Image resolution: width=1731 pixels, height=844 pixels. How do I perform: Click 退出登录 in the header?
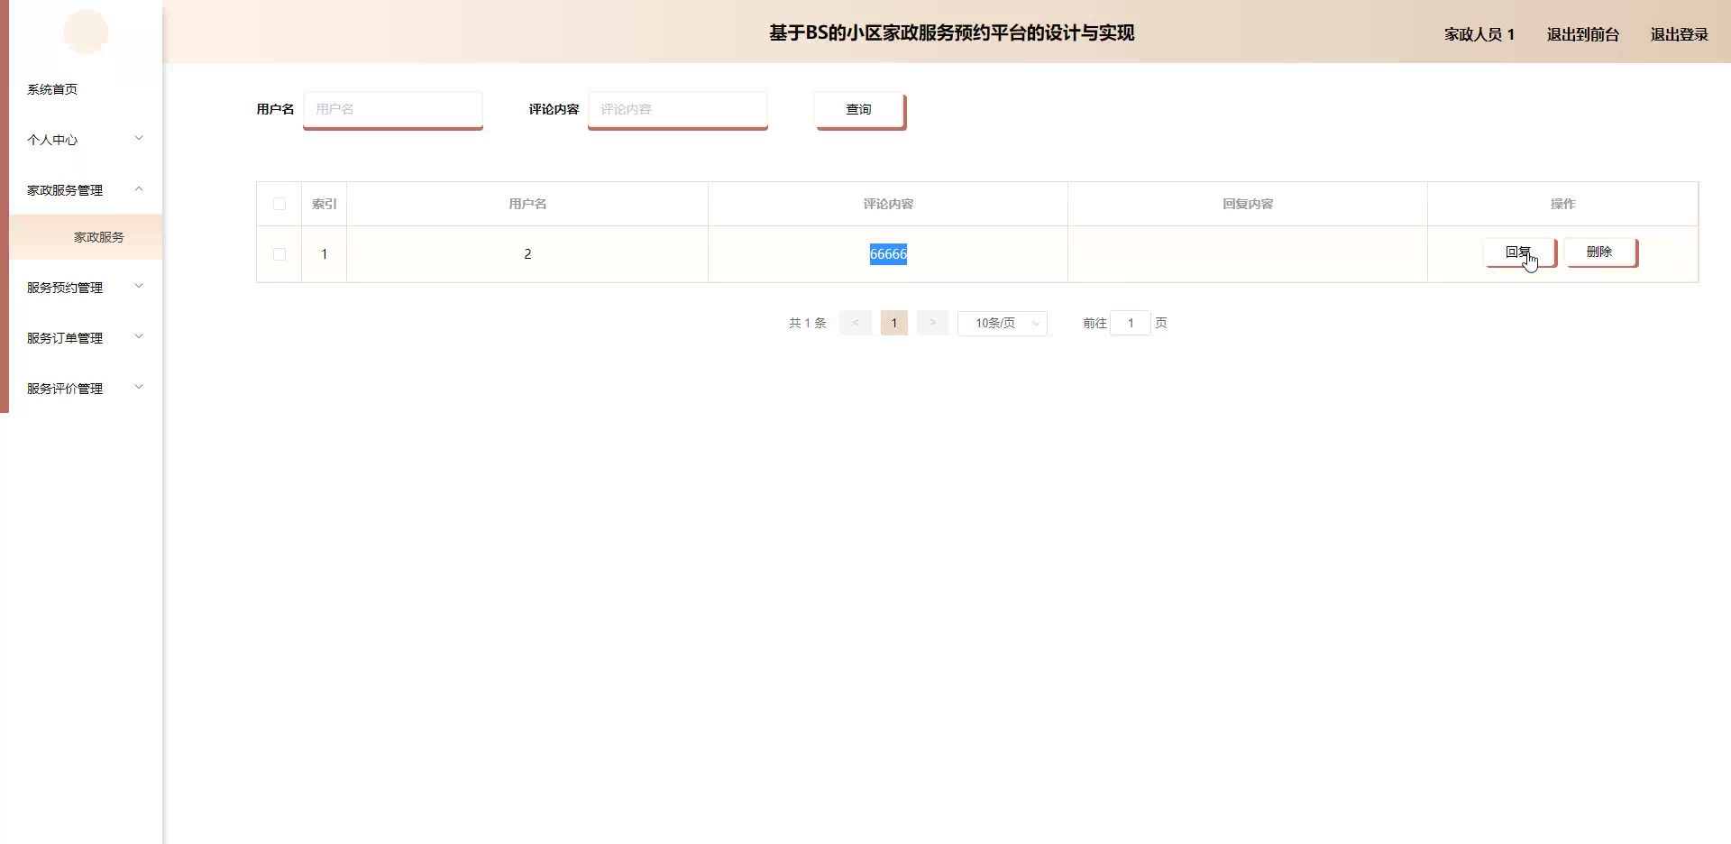click(x=1680, y=34)
